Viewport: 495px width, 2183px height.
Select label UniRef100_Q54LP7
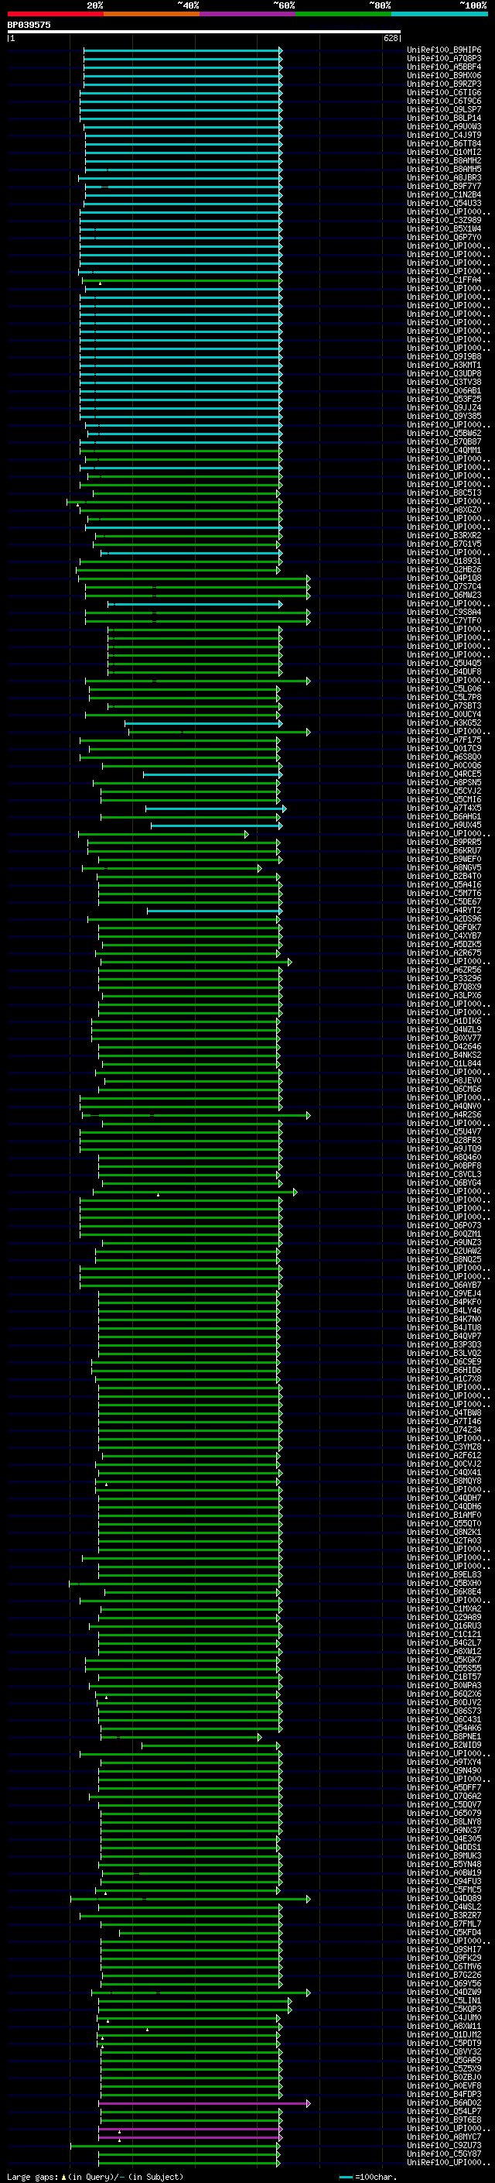coord(444,2111)
